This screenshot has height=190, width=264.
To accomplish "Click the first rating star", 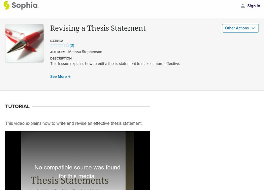I will (x=51, y=45).
